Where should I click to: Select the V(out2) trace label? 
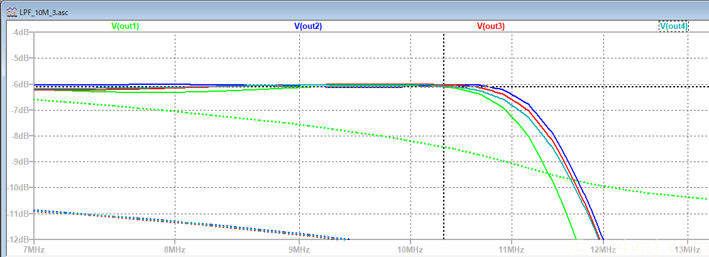point(308,26)
